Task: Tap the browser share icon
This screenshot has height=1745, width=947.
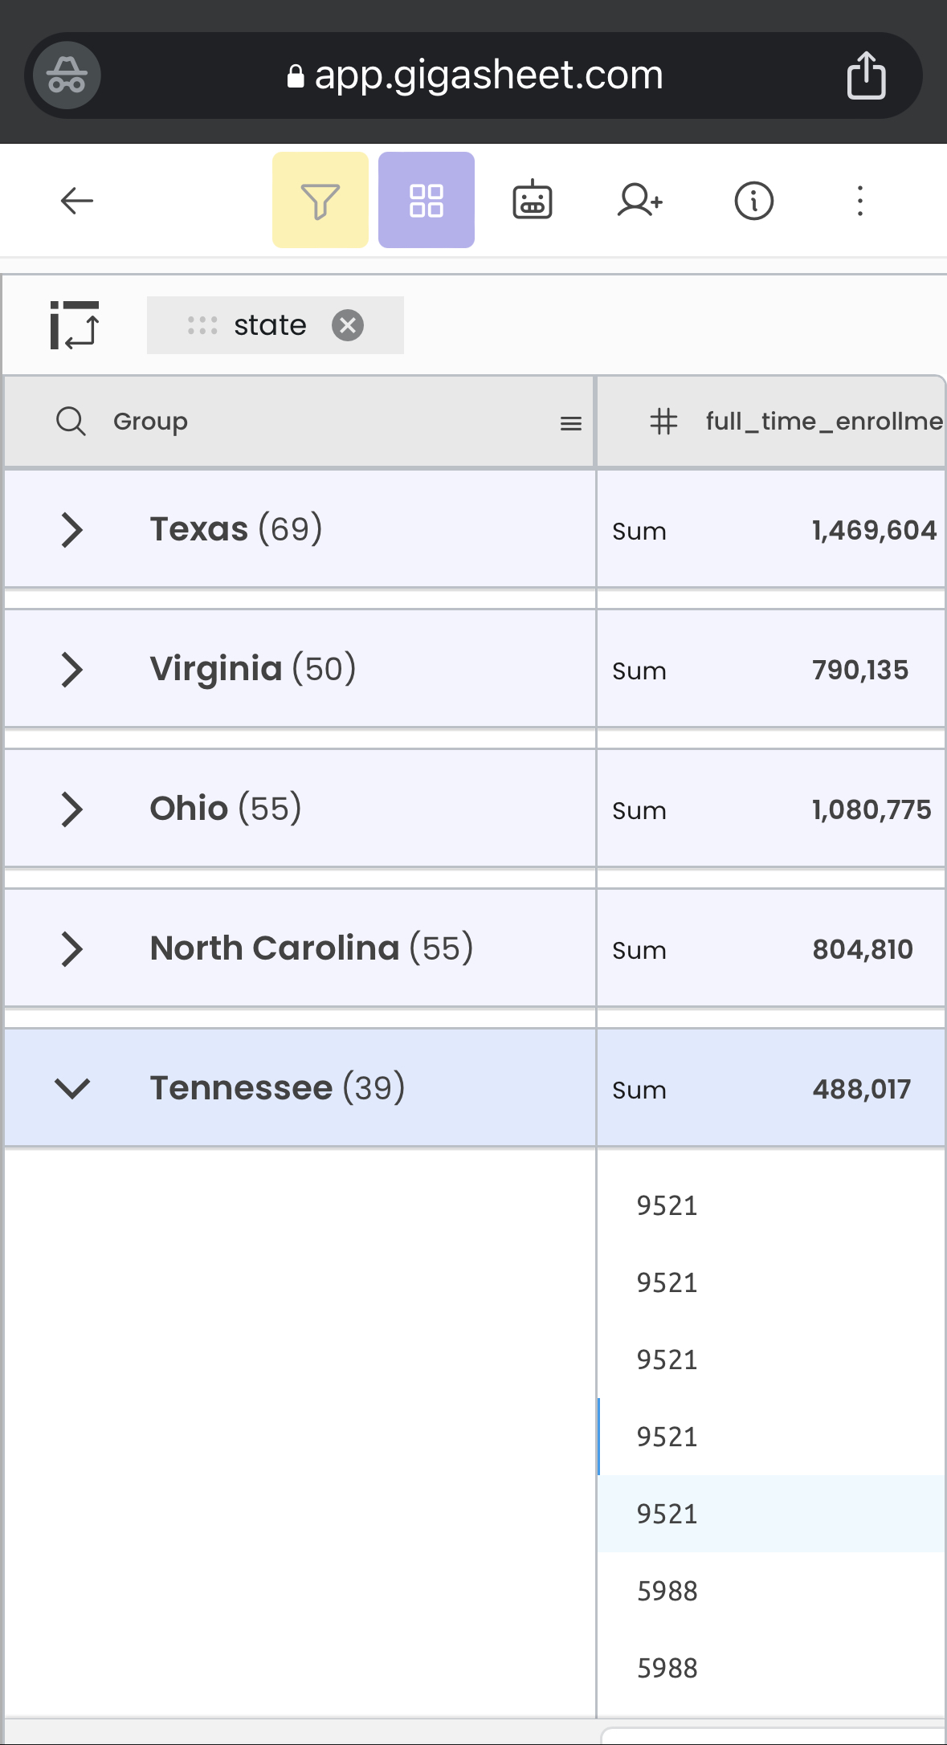Action: tap(866, 75)
